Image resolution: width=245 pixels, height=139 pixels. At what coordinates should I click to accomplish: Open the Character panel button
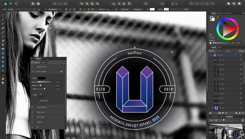(125, 9)
